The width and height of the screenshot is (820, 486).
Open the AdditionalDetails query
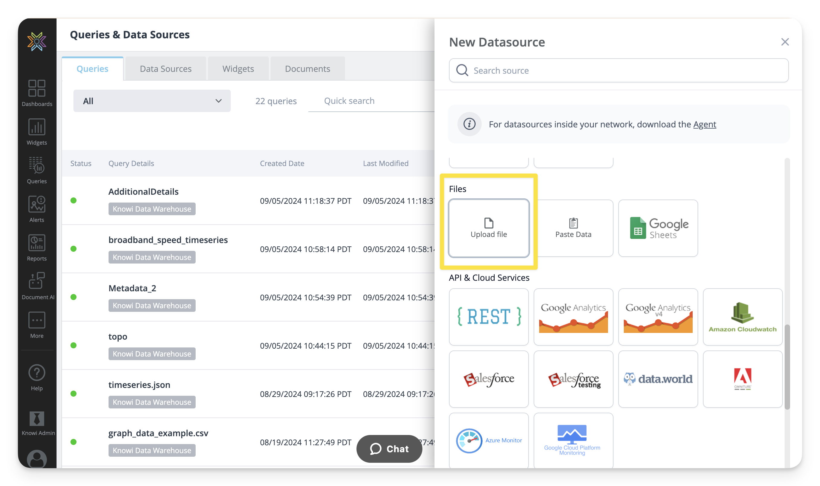[143, 192]
